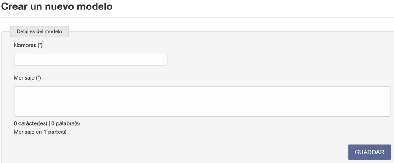Place cursor in the message body box
The width and height of the screenshot is (394, 163).
tap(202, 101)
